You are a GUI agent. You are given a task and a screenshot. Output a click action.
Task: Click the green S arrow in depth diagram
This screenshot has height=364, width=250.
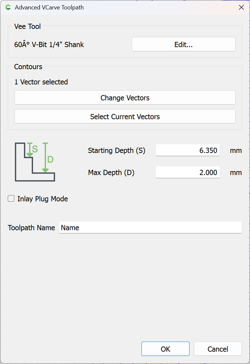point(30,150)
